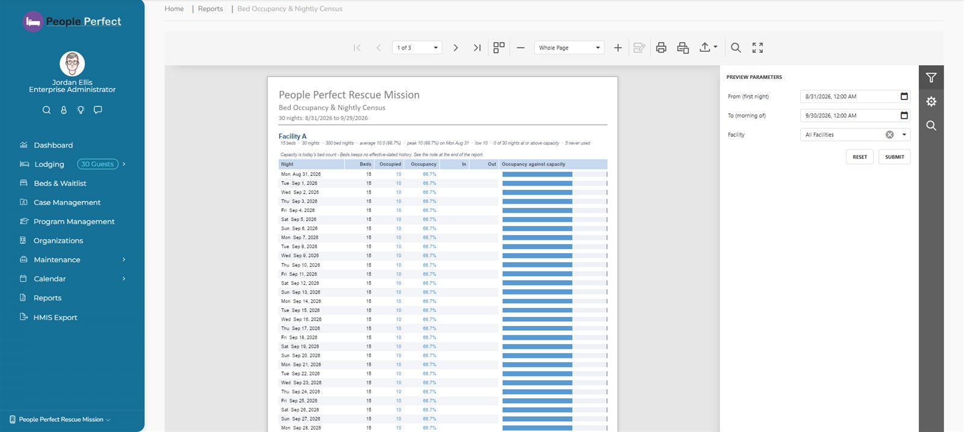
Task: Open calendar for From date
Action: click(x=904, y=96)
